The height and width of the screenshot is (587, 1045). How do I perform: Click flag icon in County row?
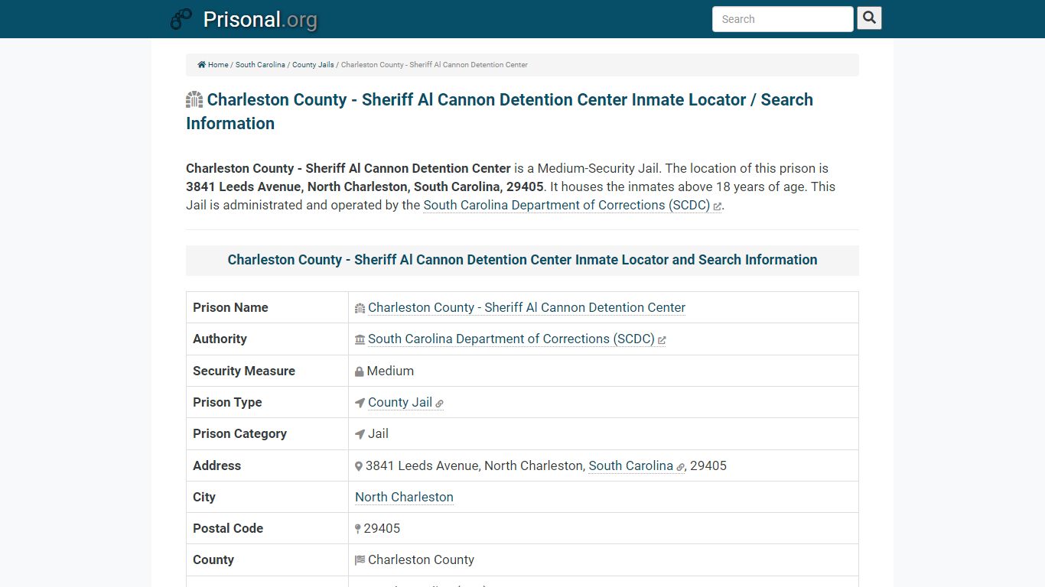[360, 560]
